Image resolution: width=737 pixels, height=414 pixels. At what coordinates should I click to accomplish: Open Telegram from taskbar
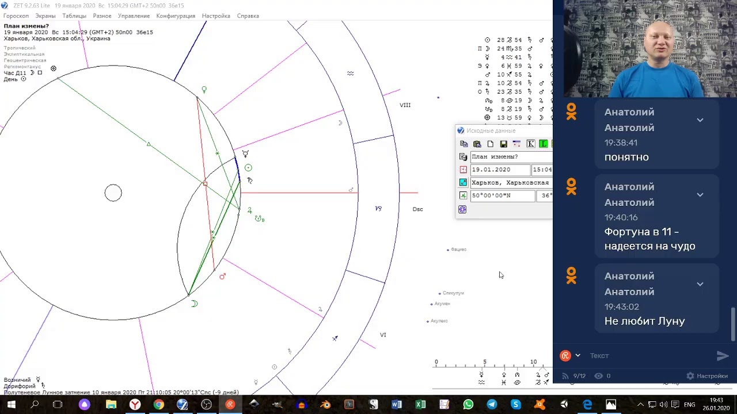[492, 405]
